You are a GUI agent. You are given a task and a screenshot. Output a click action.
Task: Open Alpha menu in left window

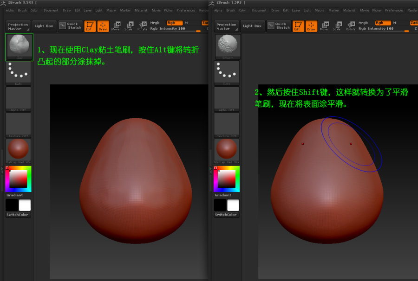pos(10,10)
